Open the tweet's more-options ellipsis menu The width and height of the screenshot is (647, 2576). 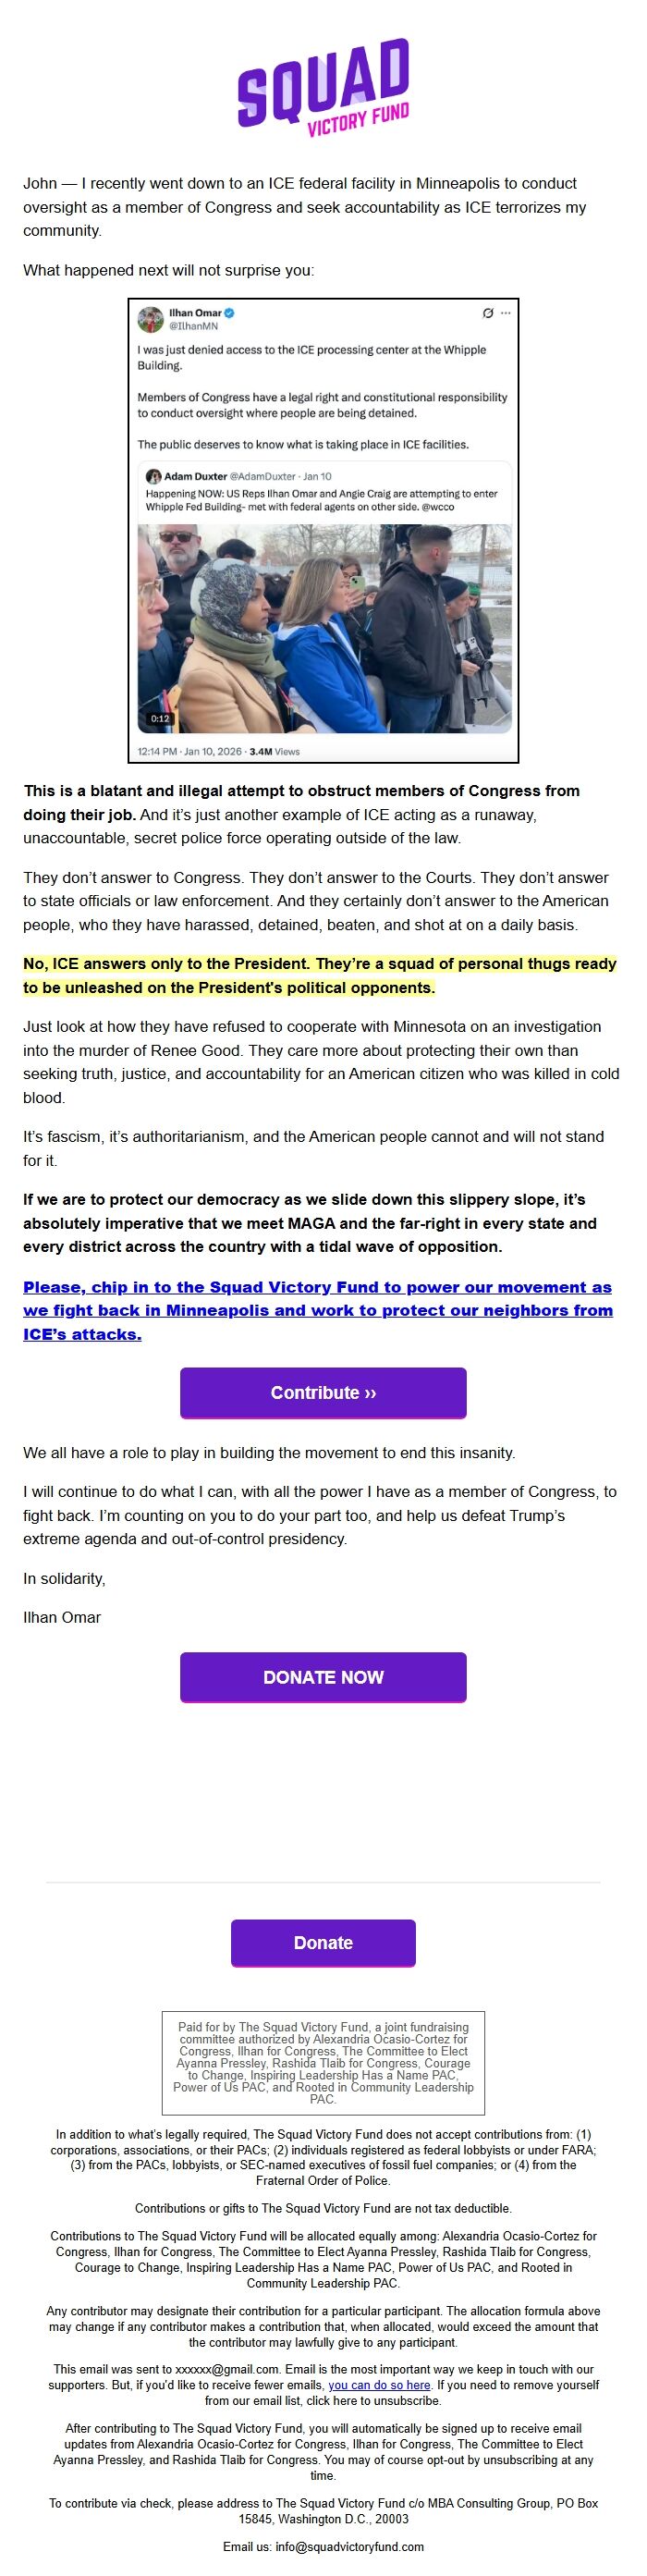(x=504, y=312)
